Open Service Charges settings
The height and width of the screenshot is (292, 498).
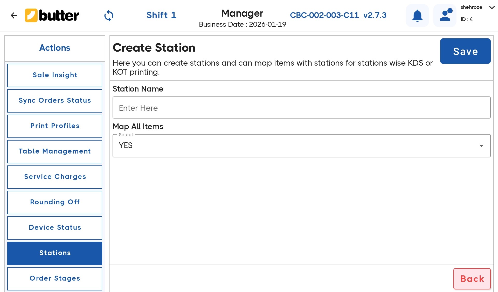pyautogui.click(x=55, y=177)
